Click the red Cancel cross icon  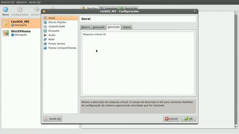tap(167, 119)
